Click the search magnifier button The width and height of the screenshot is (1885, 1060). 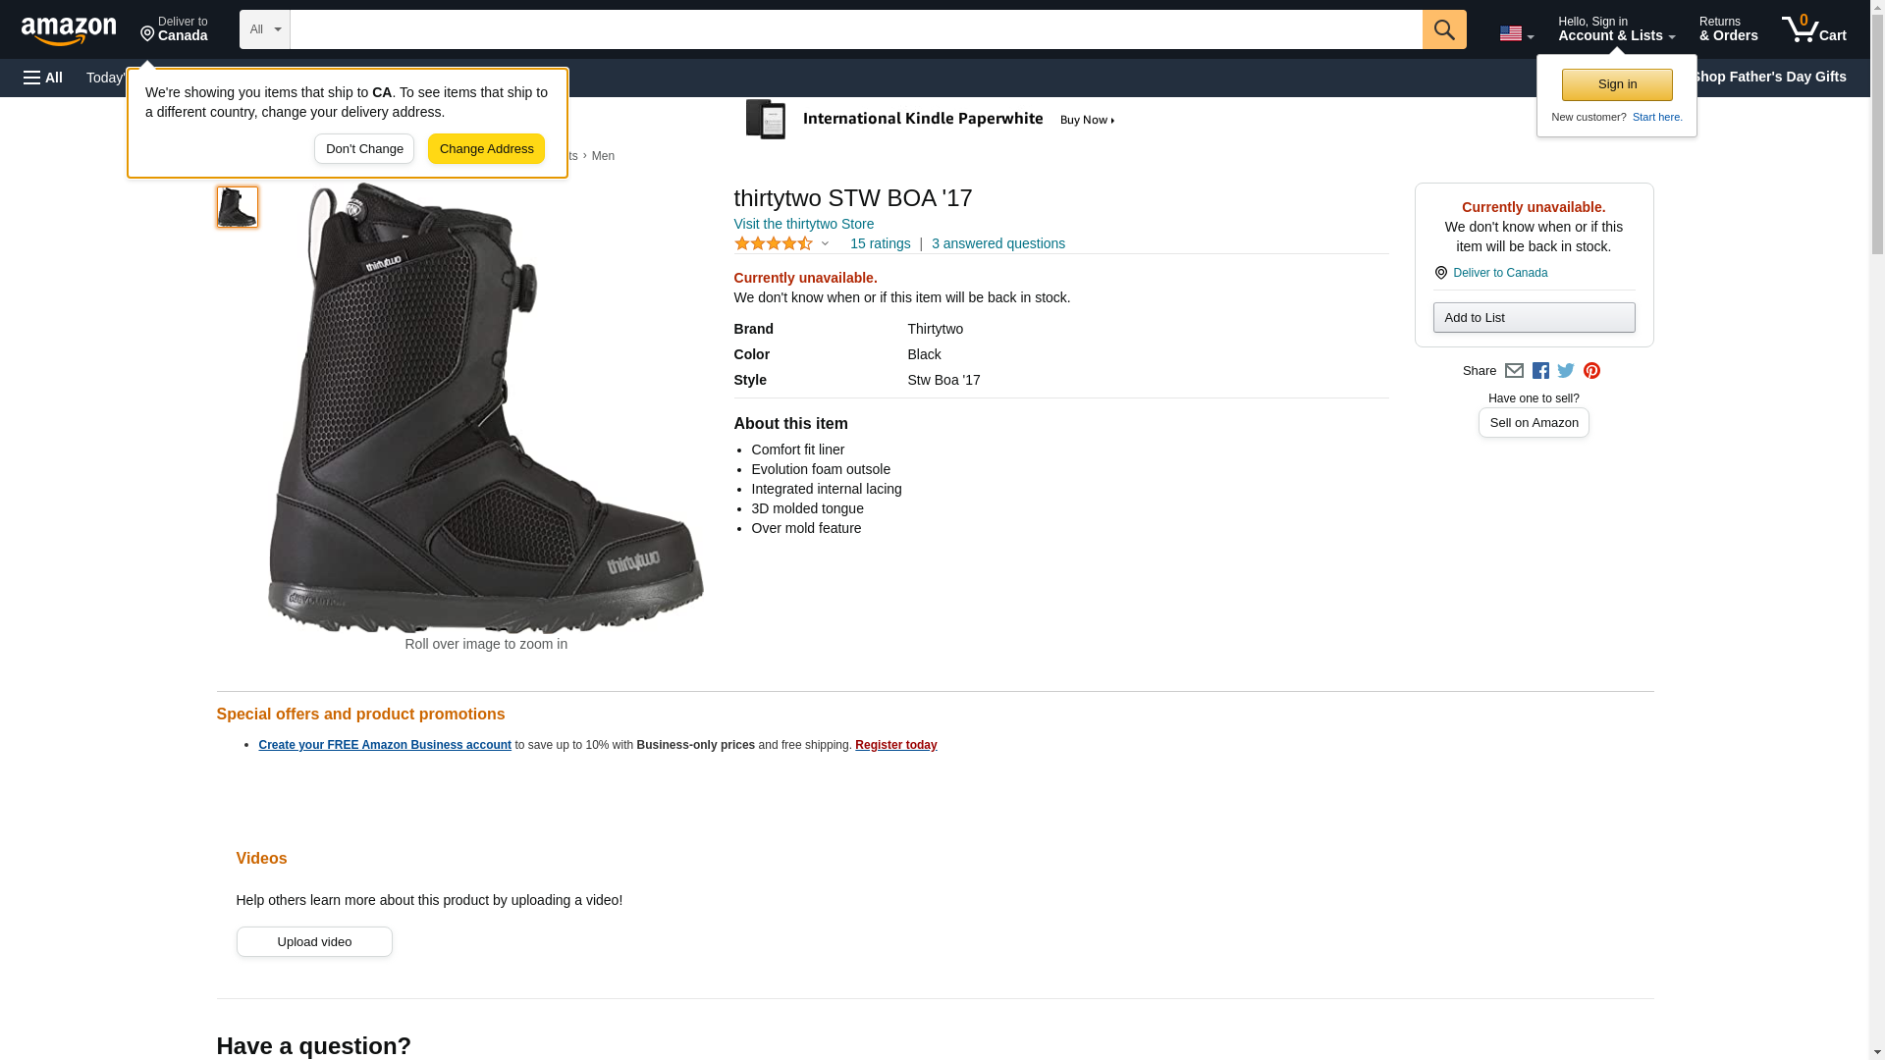pos(1444,29)
